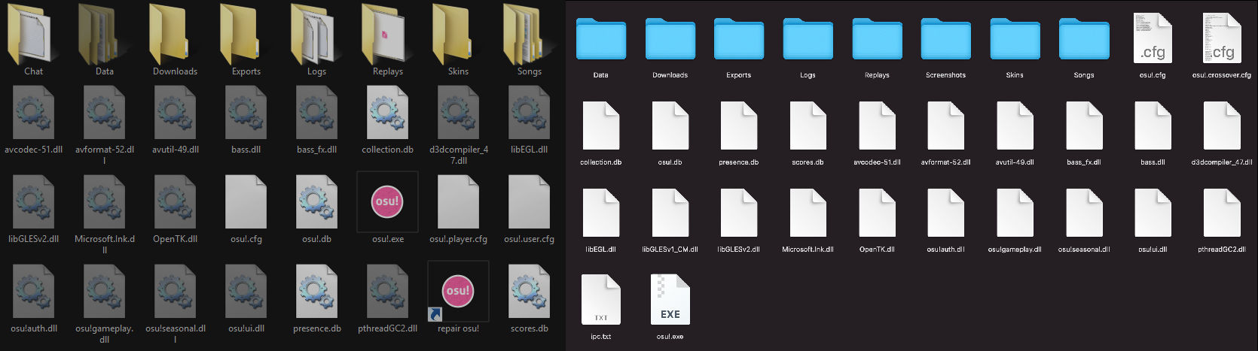Select the osu!.player.cfg file
This screenshot has height=351, width=1258.
(x=459, y=202)
